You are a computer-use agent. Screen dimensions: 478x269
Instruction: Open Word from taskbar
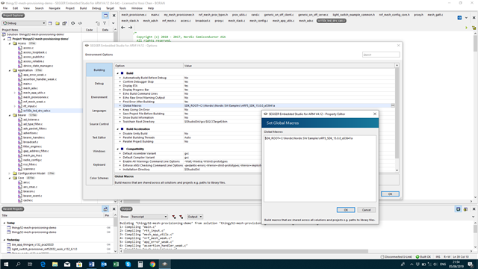(x=91, y=264)
